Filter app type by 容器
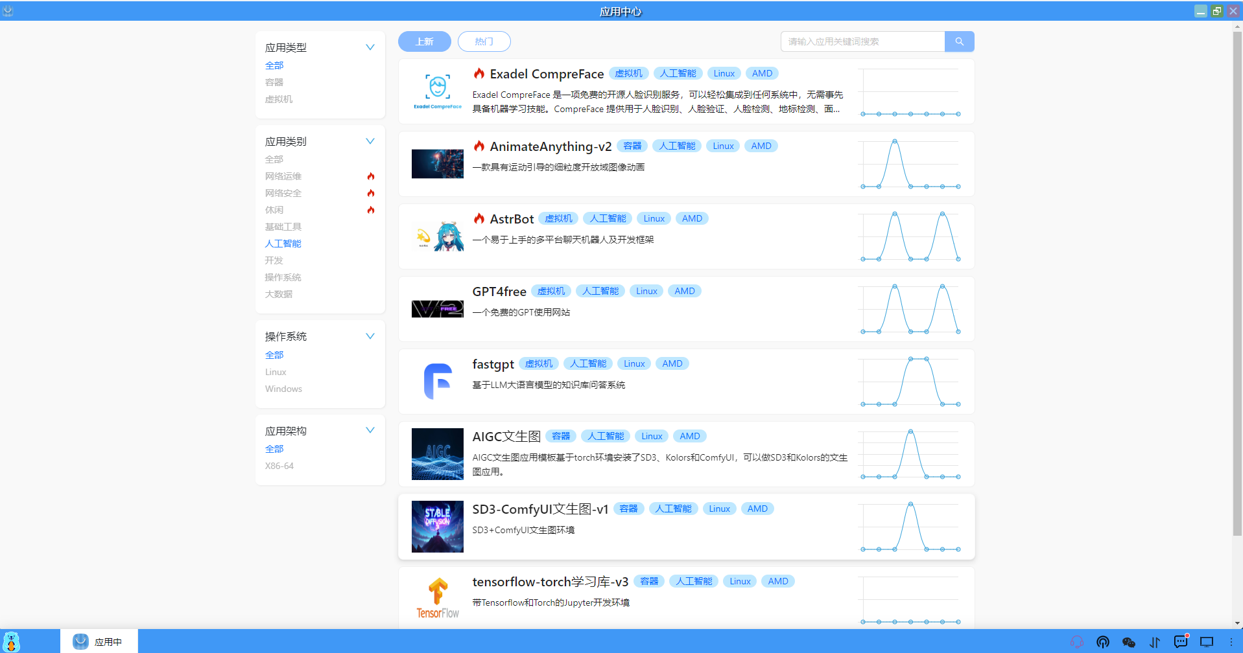The image size is (1243, 653). pyautogui.click(x=274, y=82)
